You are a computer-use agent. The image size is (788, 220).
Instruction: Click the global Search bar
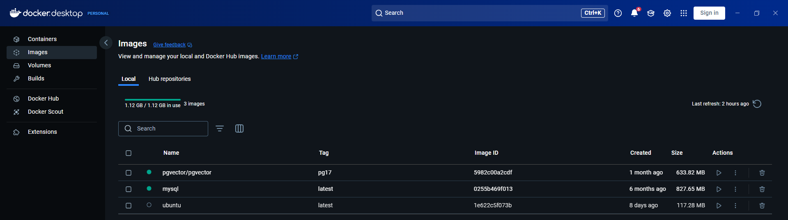pos(490,13)
